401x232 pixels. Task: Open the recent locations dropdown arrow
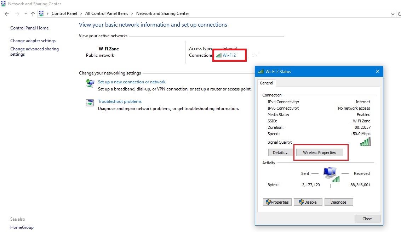[25, 14]
